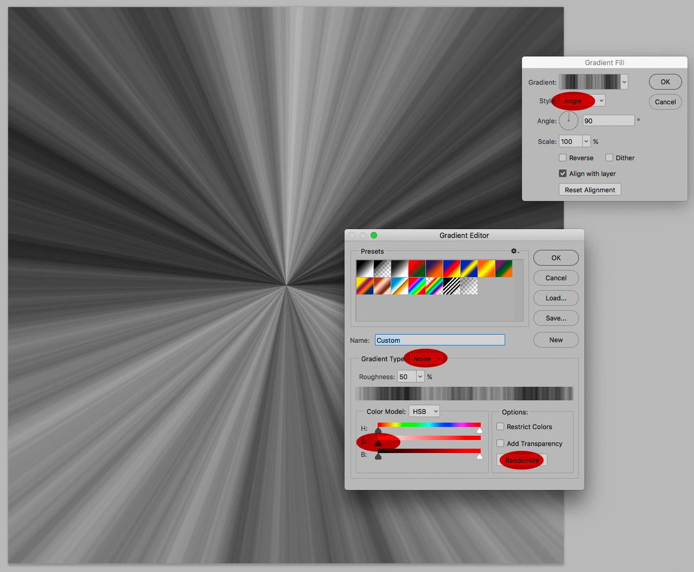Select the Chrome gradient preset

[x=399, y=286]
